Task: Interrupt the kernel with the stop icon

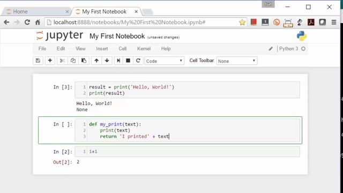Action: point(128,61)
